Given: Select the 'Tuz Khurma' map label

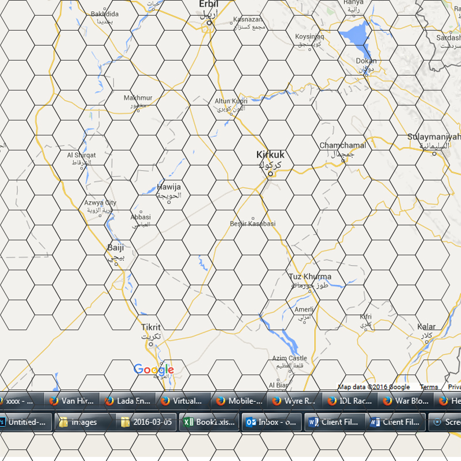Looking at the screenshot, I should tap(310, 277).
